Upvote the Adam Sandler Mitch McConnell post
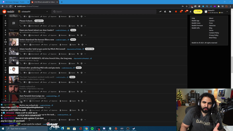 5,49
